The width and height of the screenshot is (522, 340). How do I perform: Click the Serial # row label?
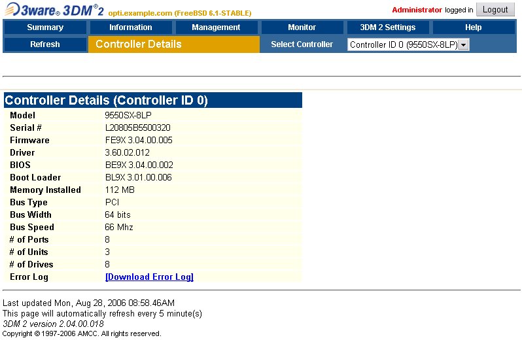tap(26, 127)
